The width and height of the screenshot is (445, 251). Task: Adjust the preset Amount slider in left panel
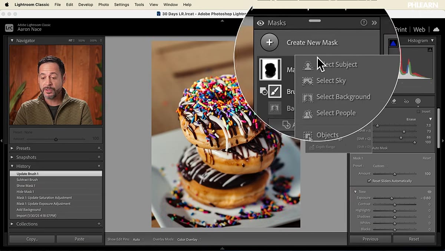point(56,139)
